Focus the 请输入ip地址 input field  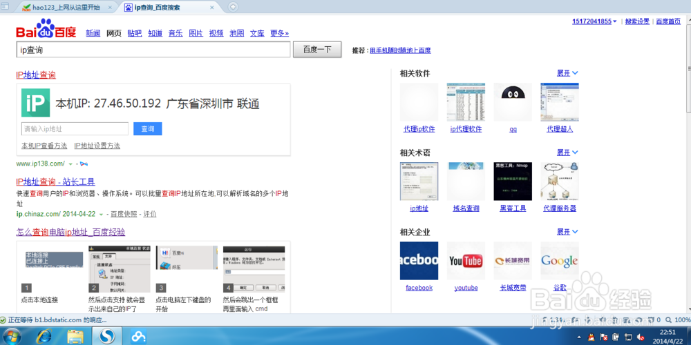(x=75, y=129)
